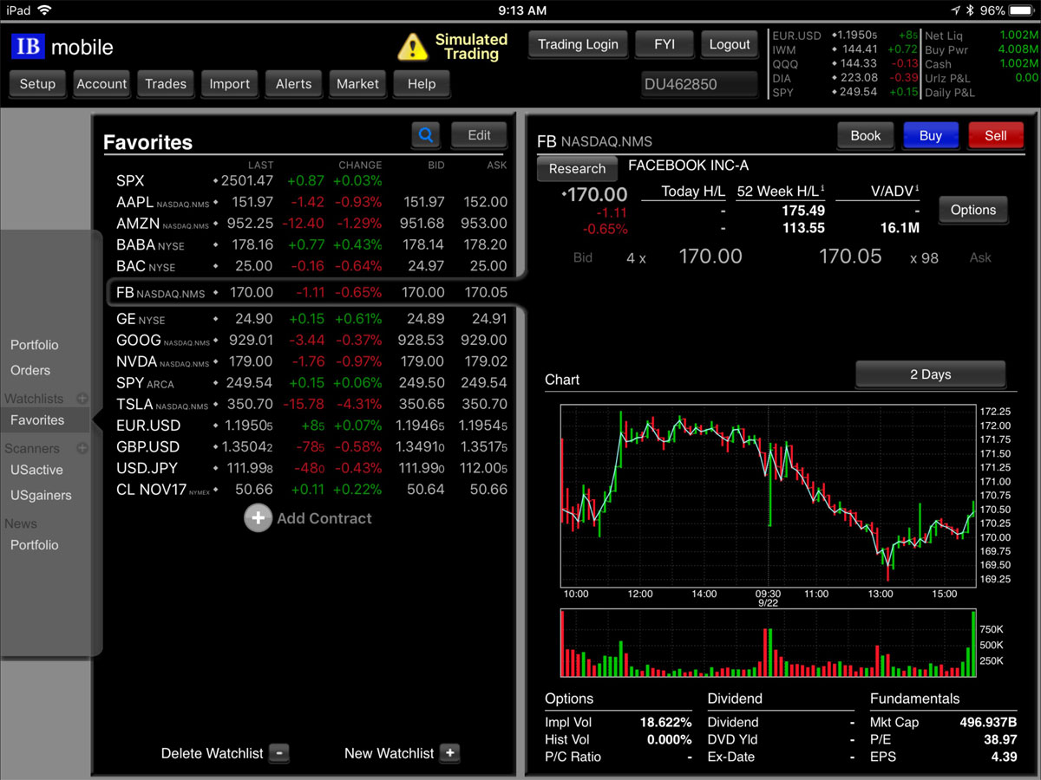Add a watchlist with sidebar plus icon
Viewport: 1041px width, 780px height.
pos(82,399)
